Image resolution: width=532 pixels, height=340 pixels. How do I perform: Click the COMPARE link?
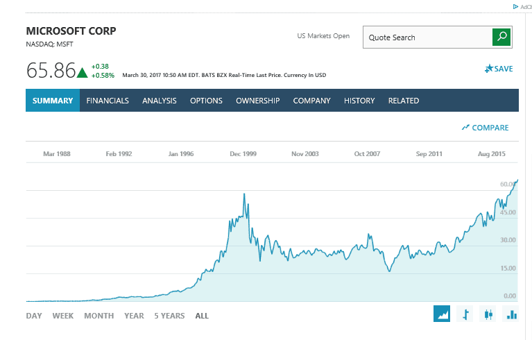pyautogui.click(x=485, y=128)
